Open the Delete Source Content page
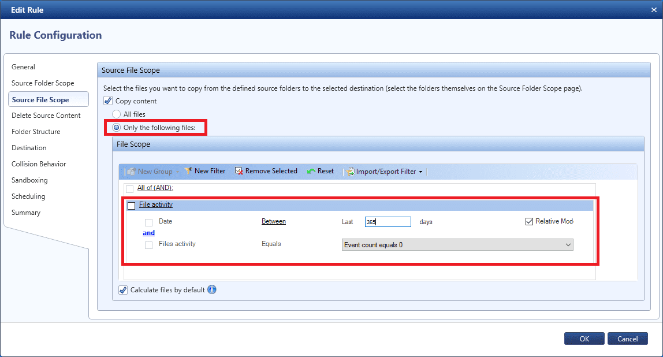This screenshot has width=663, height=357. tap(46, 116)
